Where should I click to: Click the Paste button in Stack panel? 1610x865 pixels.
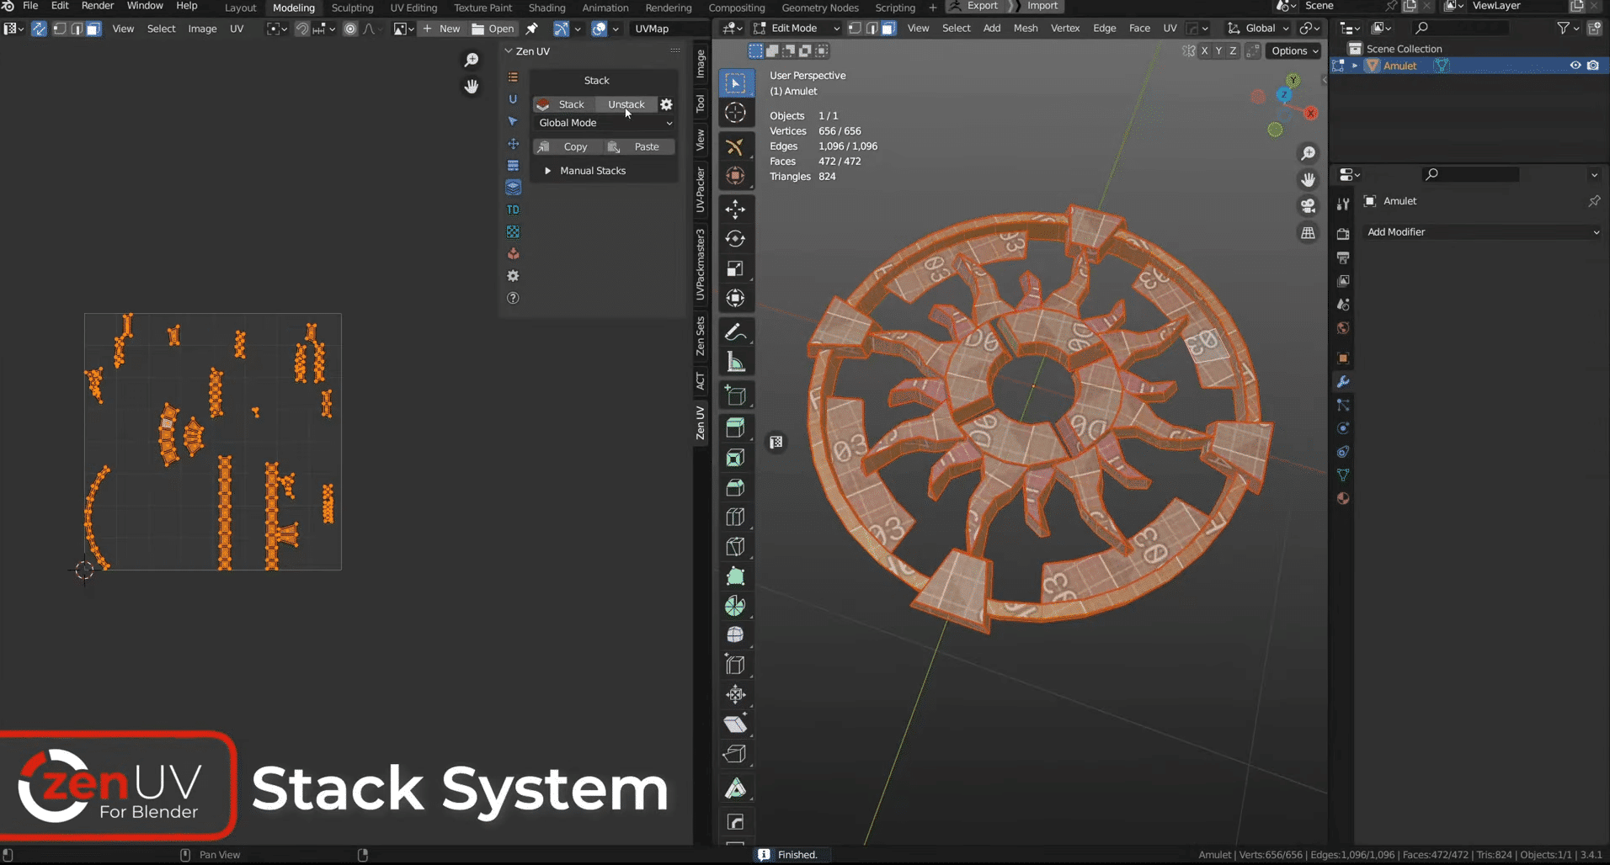click(x=645, y=146)
